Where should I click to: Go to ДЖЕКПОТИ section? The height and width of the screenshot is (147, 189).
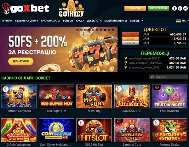94,21
